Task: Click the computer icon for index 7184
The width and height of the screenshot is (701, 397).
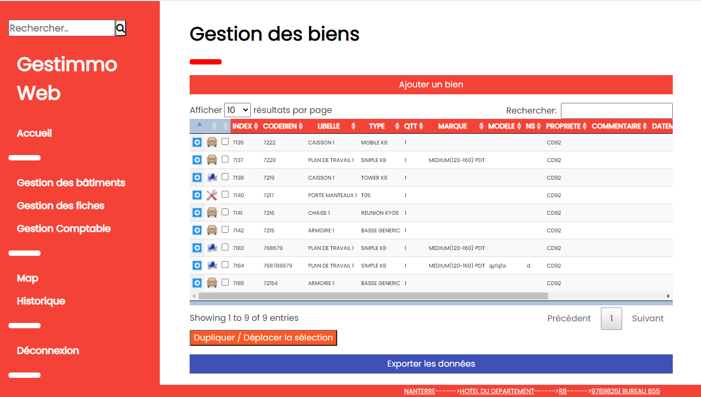Action: point(212,265)
